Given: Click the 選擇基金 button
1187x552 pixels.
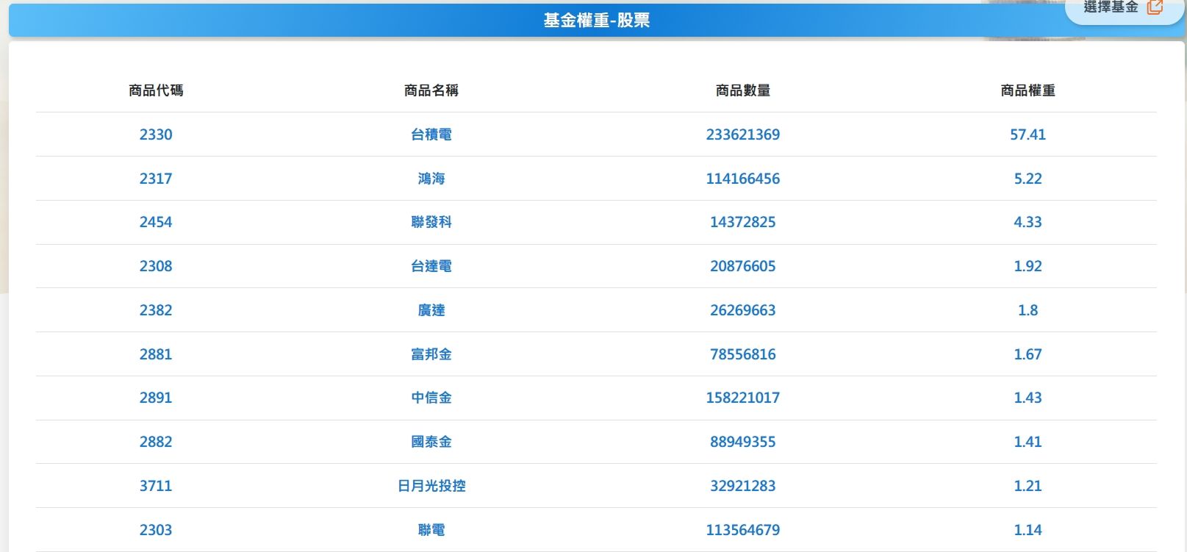Looking at the screenshot, I should (x=1125, y=9).
